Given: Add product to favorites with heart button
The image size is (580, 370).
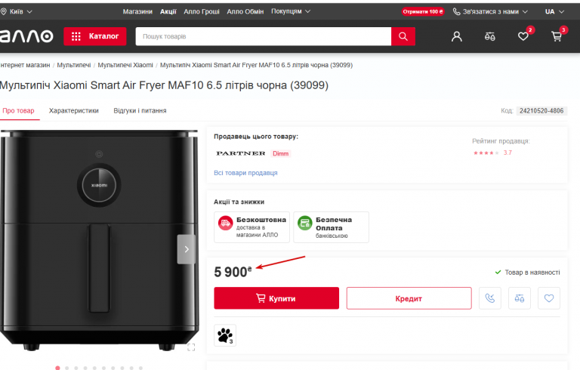Looking at the screenshot, I should click(x=549, y=298).
